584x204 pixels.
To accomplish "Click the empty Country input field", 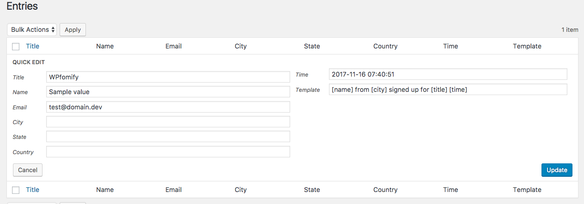I will pyautogui.click(x=168, y=152).
